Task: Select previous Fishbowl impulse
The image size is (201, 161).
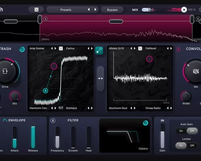Action: pos(168,48)
